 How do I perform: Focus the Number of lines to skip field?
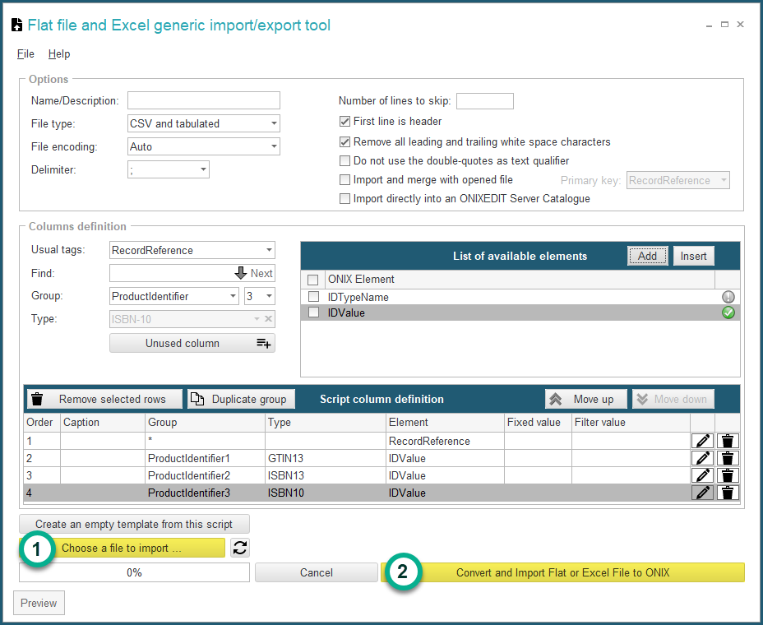(x=484, y=101)
